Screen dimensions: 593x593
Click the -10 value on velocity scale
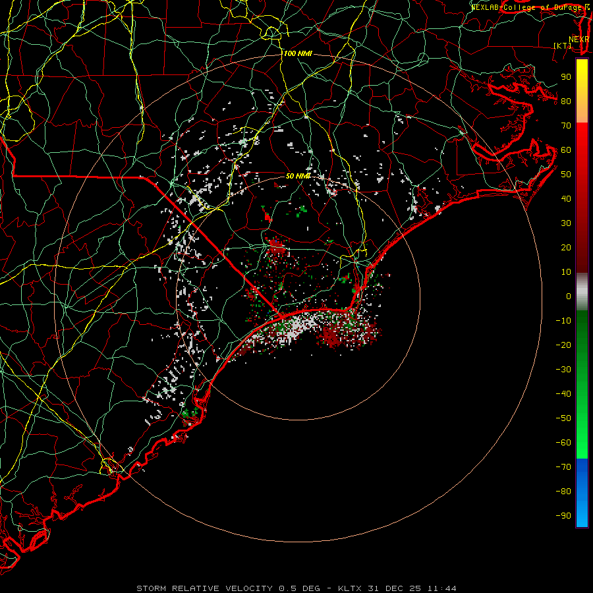click(x=563, y=321)
